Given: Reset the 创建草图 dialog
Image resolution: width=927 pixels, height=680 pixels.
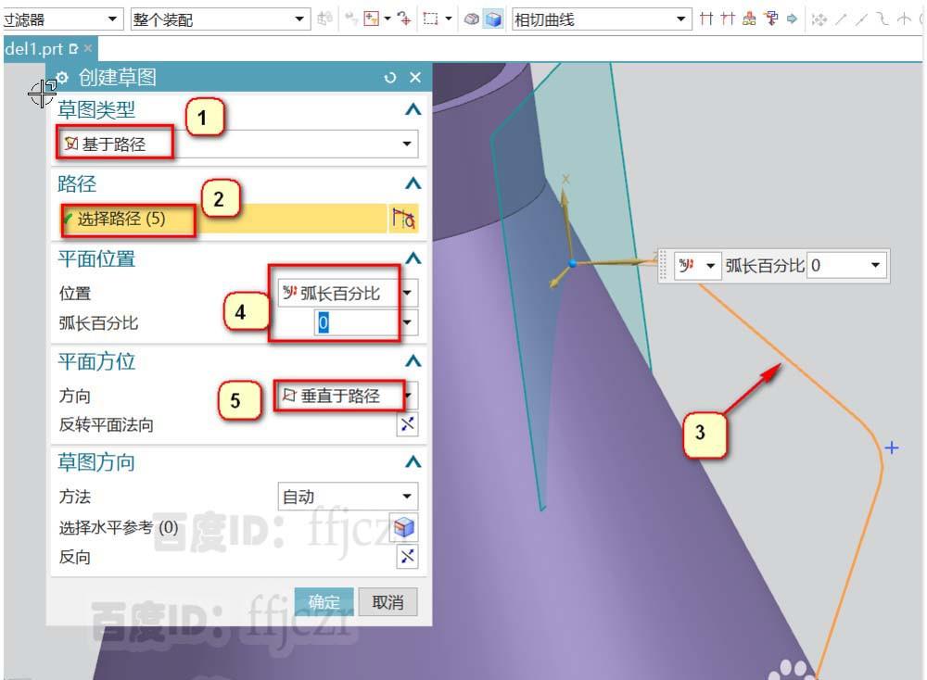Looking at the screenshot, I should pyautogui.click(x=389, y=78).
